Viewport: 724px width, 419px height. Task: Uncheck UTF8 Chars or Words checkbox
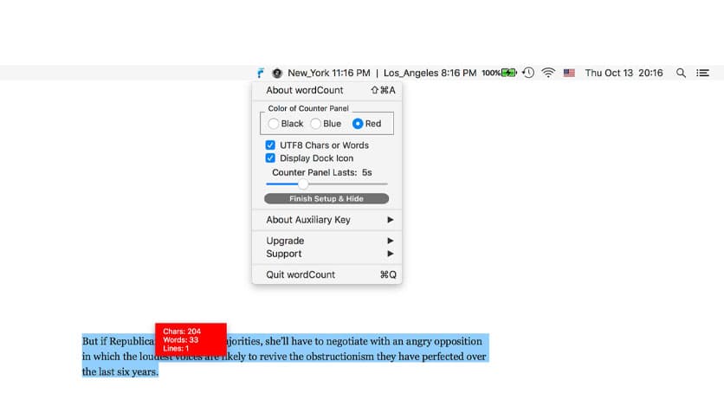271,145
